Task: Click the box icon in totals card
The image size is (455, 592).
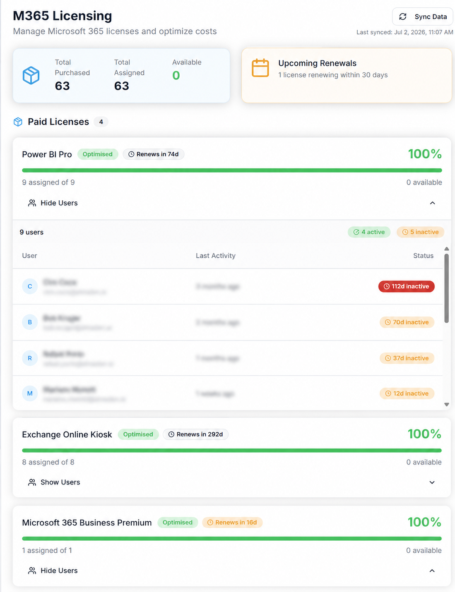Action: 31,75
